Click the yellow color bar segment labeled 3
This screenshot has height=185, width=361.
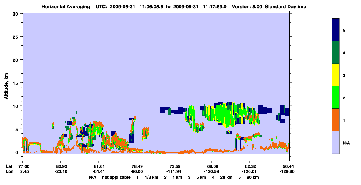tap(336, 75)
